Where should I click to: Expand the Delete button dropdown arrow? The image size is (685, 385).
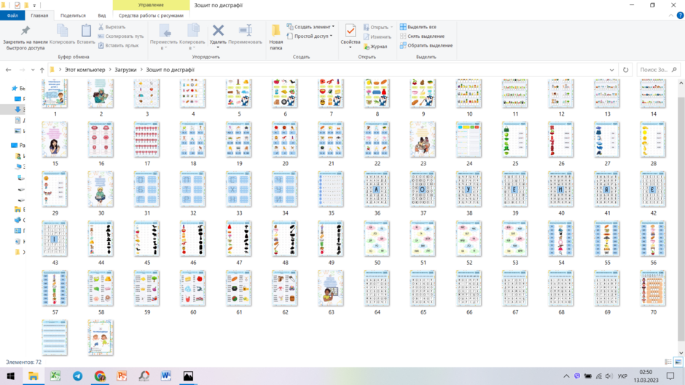tap(218, 47)
